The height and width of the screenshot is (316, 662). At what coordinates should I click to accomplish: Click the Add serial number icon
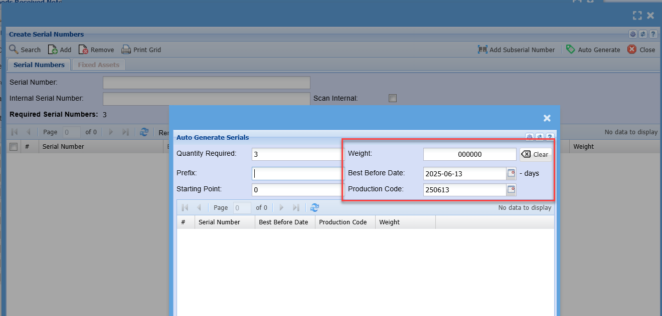pos(53,50)
